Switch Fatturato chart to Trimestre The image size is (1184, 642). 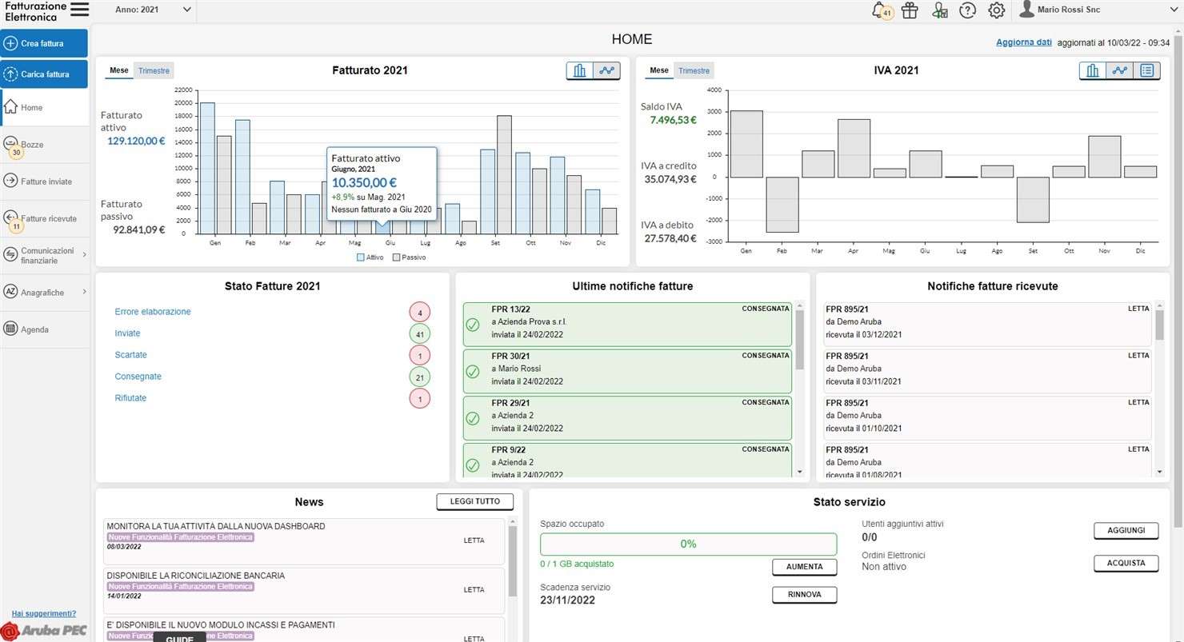tap(154, 71)
